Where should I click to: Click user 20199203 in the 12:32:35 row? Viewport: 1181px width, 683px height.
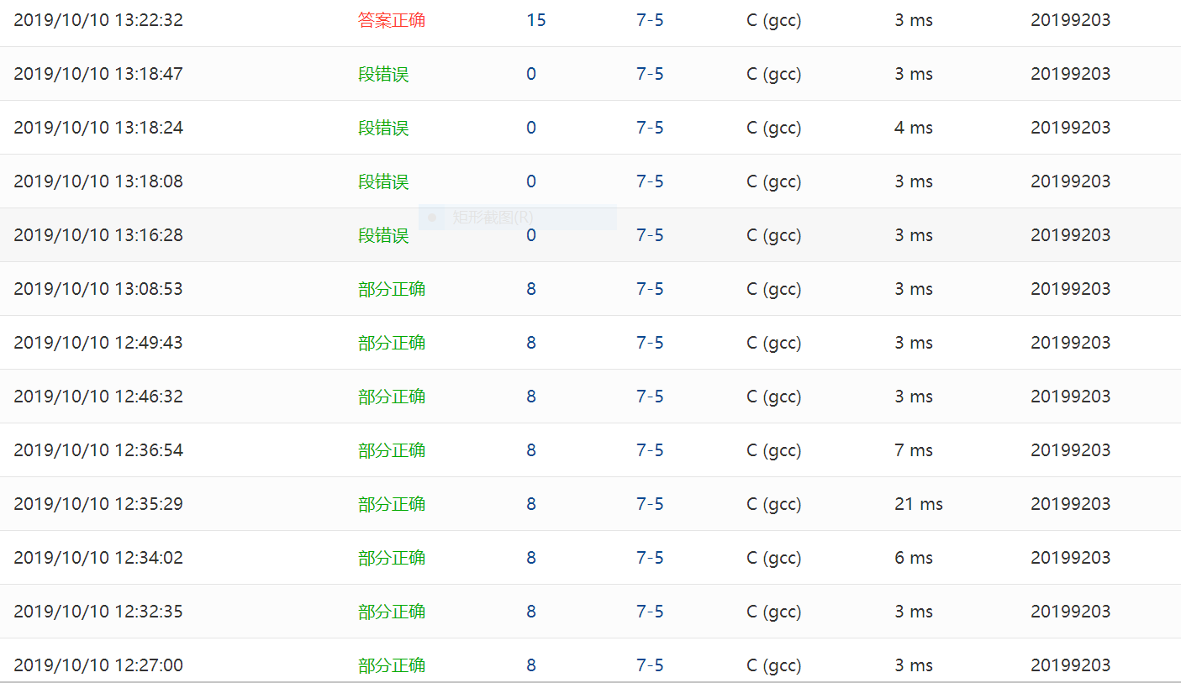(x=1070, y=612)
